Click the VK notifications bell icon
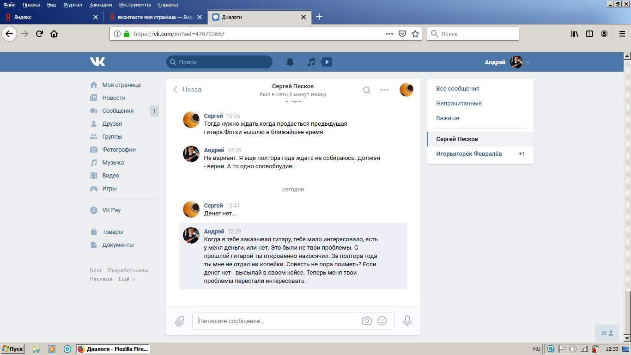Screen dimensions: 631x355 (x=290, y=62)
